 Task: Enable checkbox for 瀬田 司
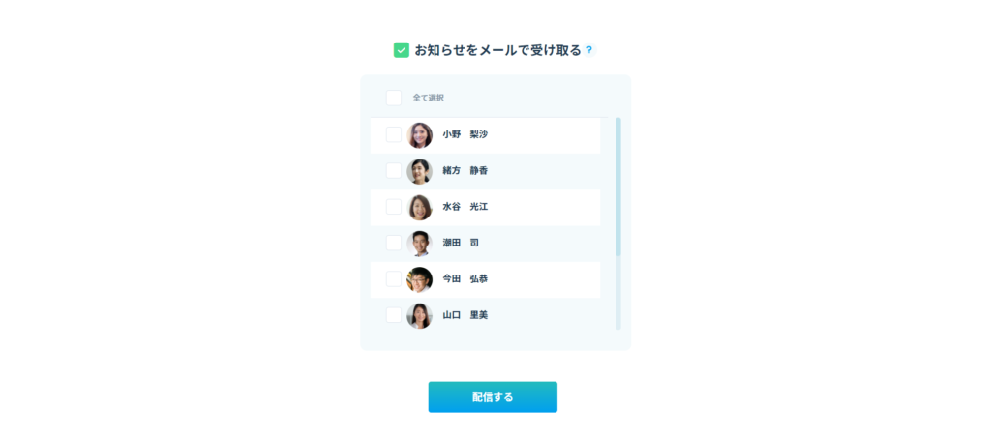coord(394,243)
